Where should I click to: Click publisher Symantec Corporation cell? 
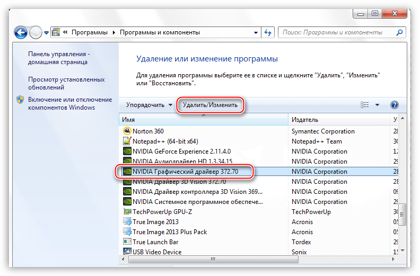pyautogui.click(x=323, y=131)
